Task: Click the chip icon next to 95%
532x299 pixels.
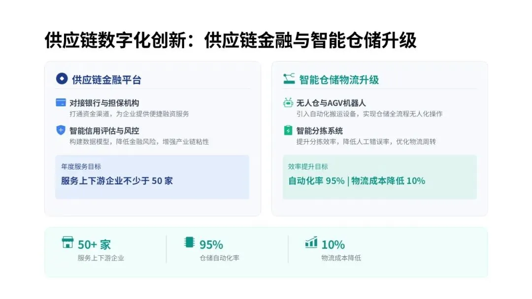Action: pyautogui.click(x=189, y=242)
